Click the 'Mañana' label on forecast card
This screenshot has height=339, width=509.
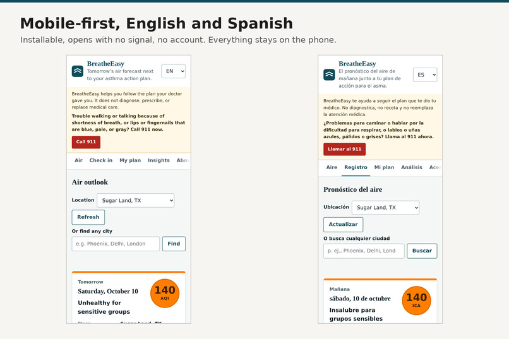340,289
